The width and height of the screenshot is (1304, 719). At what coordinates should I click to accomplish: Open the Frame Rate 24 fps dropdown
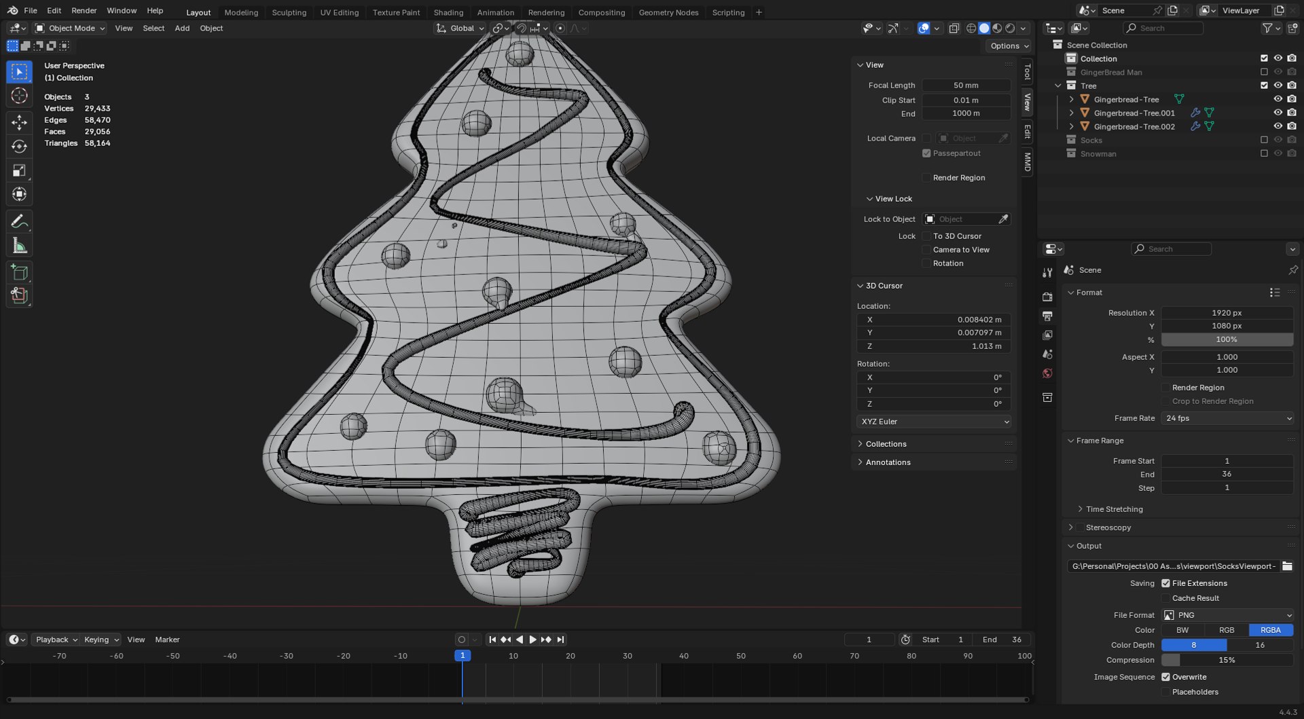(x=1227, y=418)
